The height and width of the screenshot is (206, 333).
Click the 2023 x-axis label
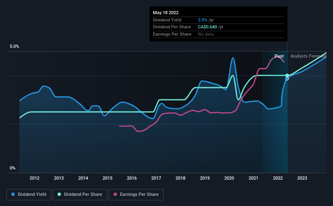[x=302, y=178]
